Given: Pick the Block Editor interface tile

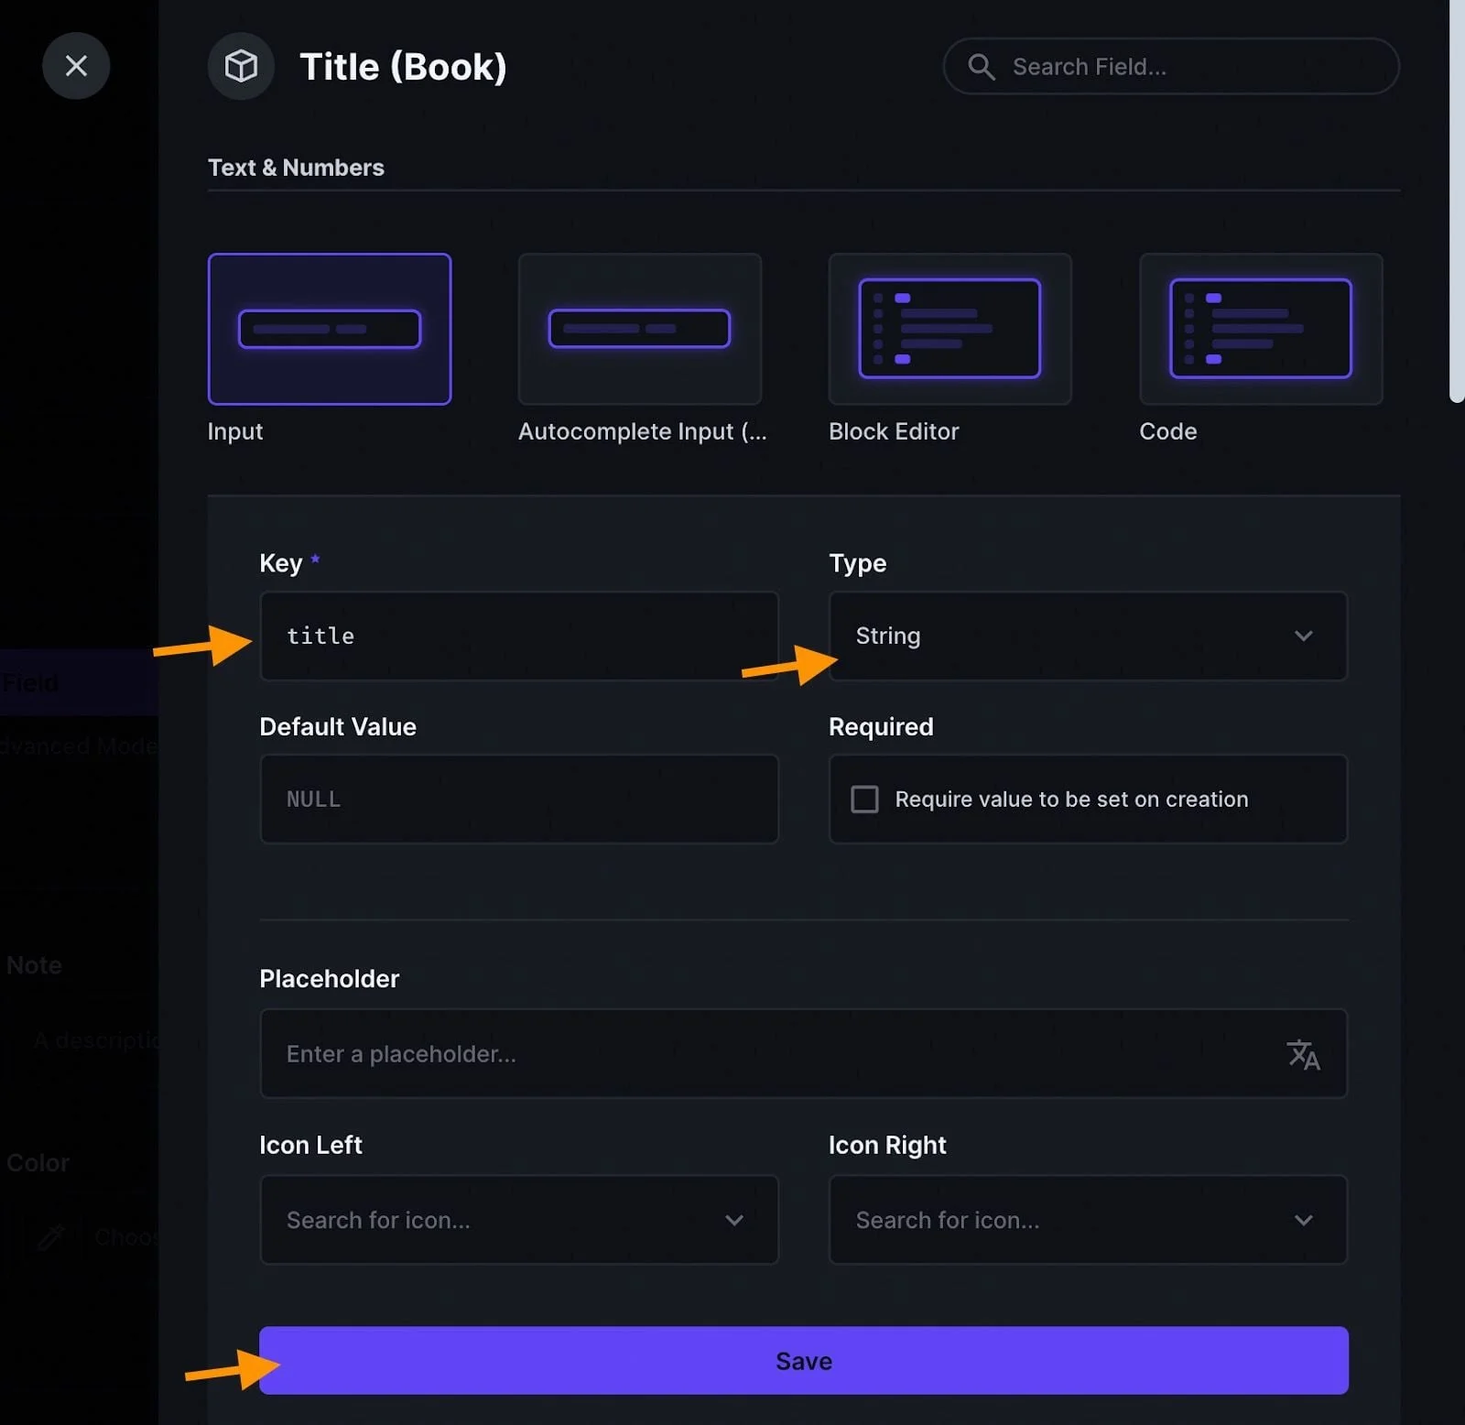Looking at the screenshot, I should click(950, 329).
